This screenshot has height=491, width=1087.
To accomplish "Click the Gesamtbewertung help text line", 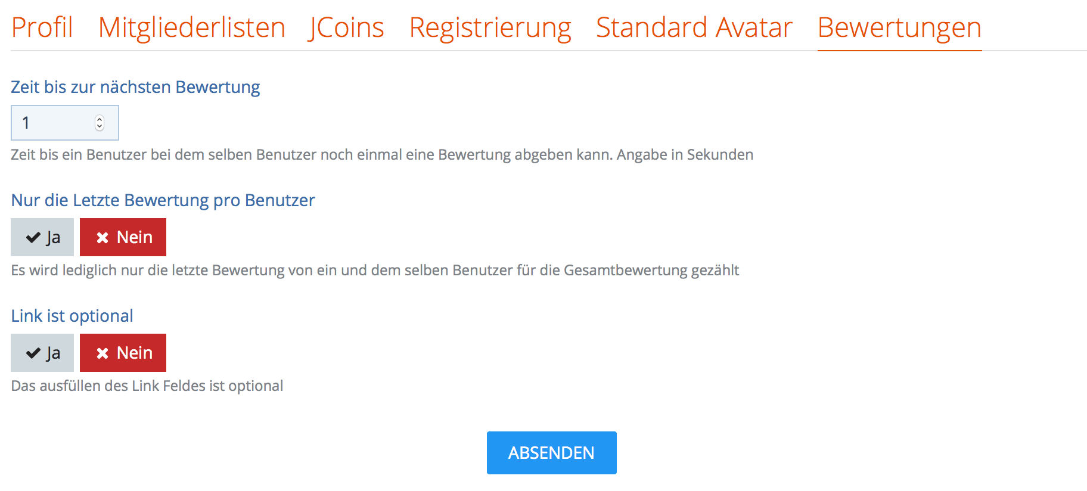I will pos(375,271).
